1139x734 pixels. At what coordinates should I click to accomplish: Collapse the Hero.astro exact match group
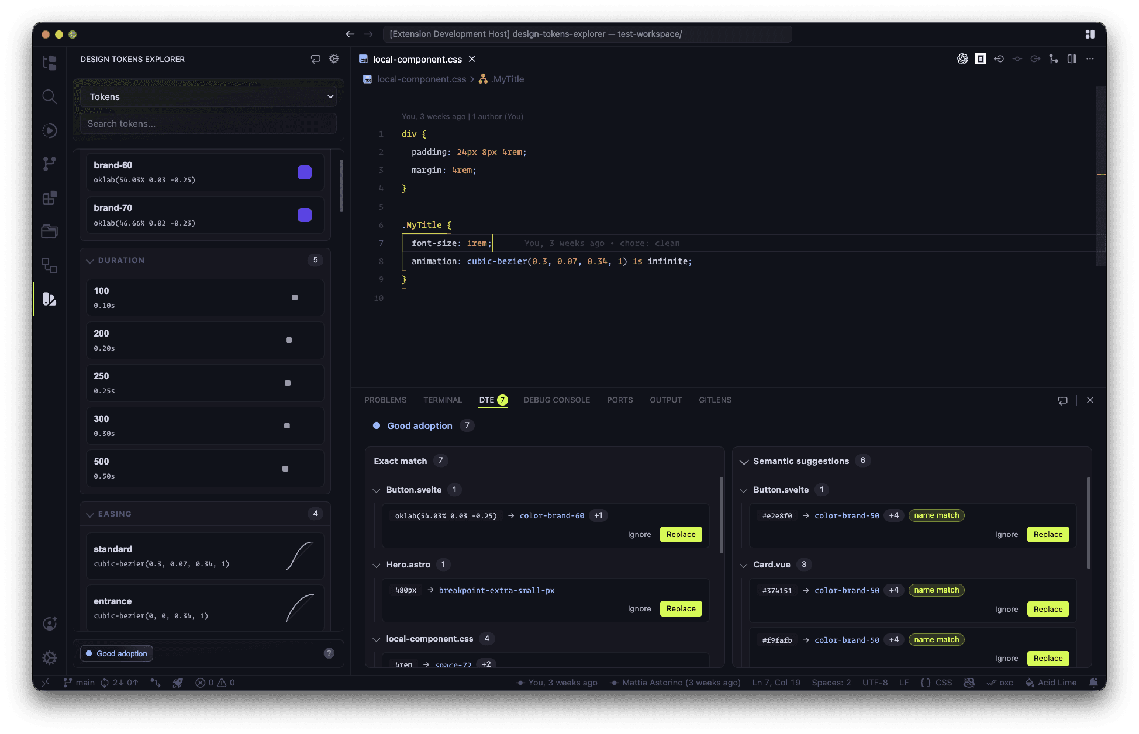tap(377, 565)
